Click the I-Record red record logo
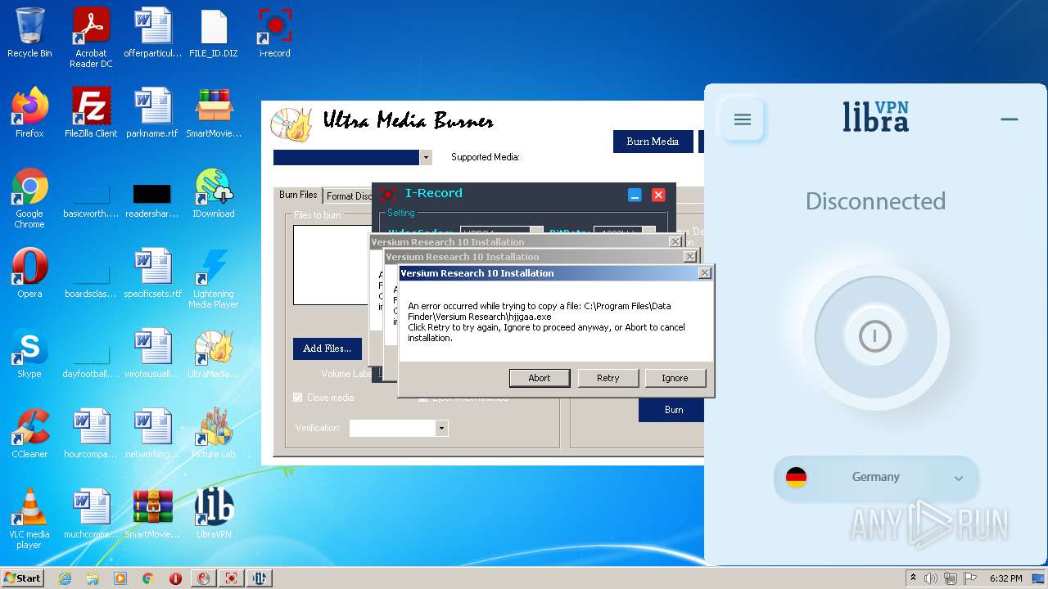The width and height of the screenshot is (1048, 589). coord(388,194)
